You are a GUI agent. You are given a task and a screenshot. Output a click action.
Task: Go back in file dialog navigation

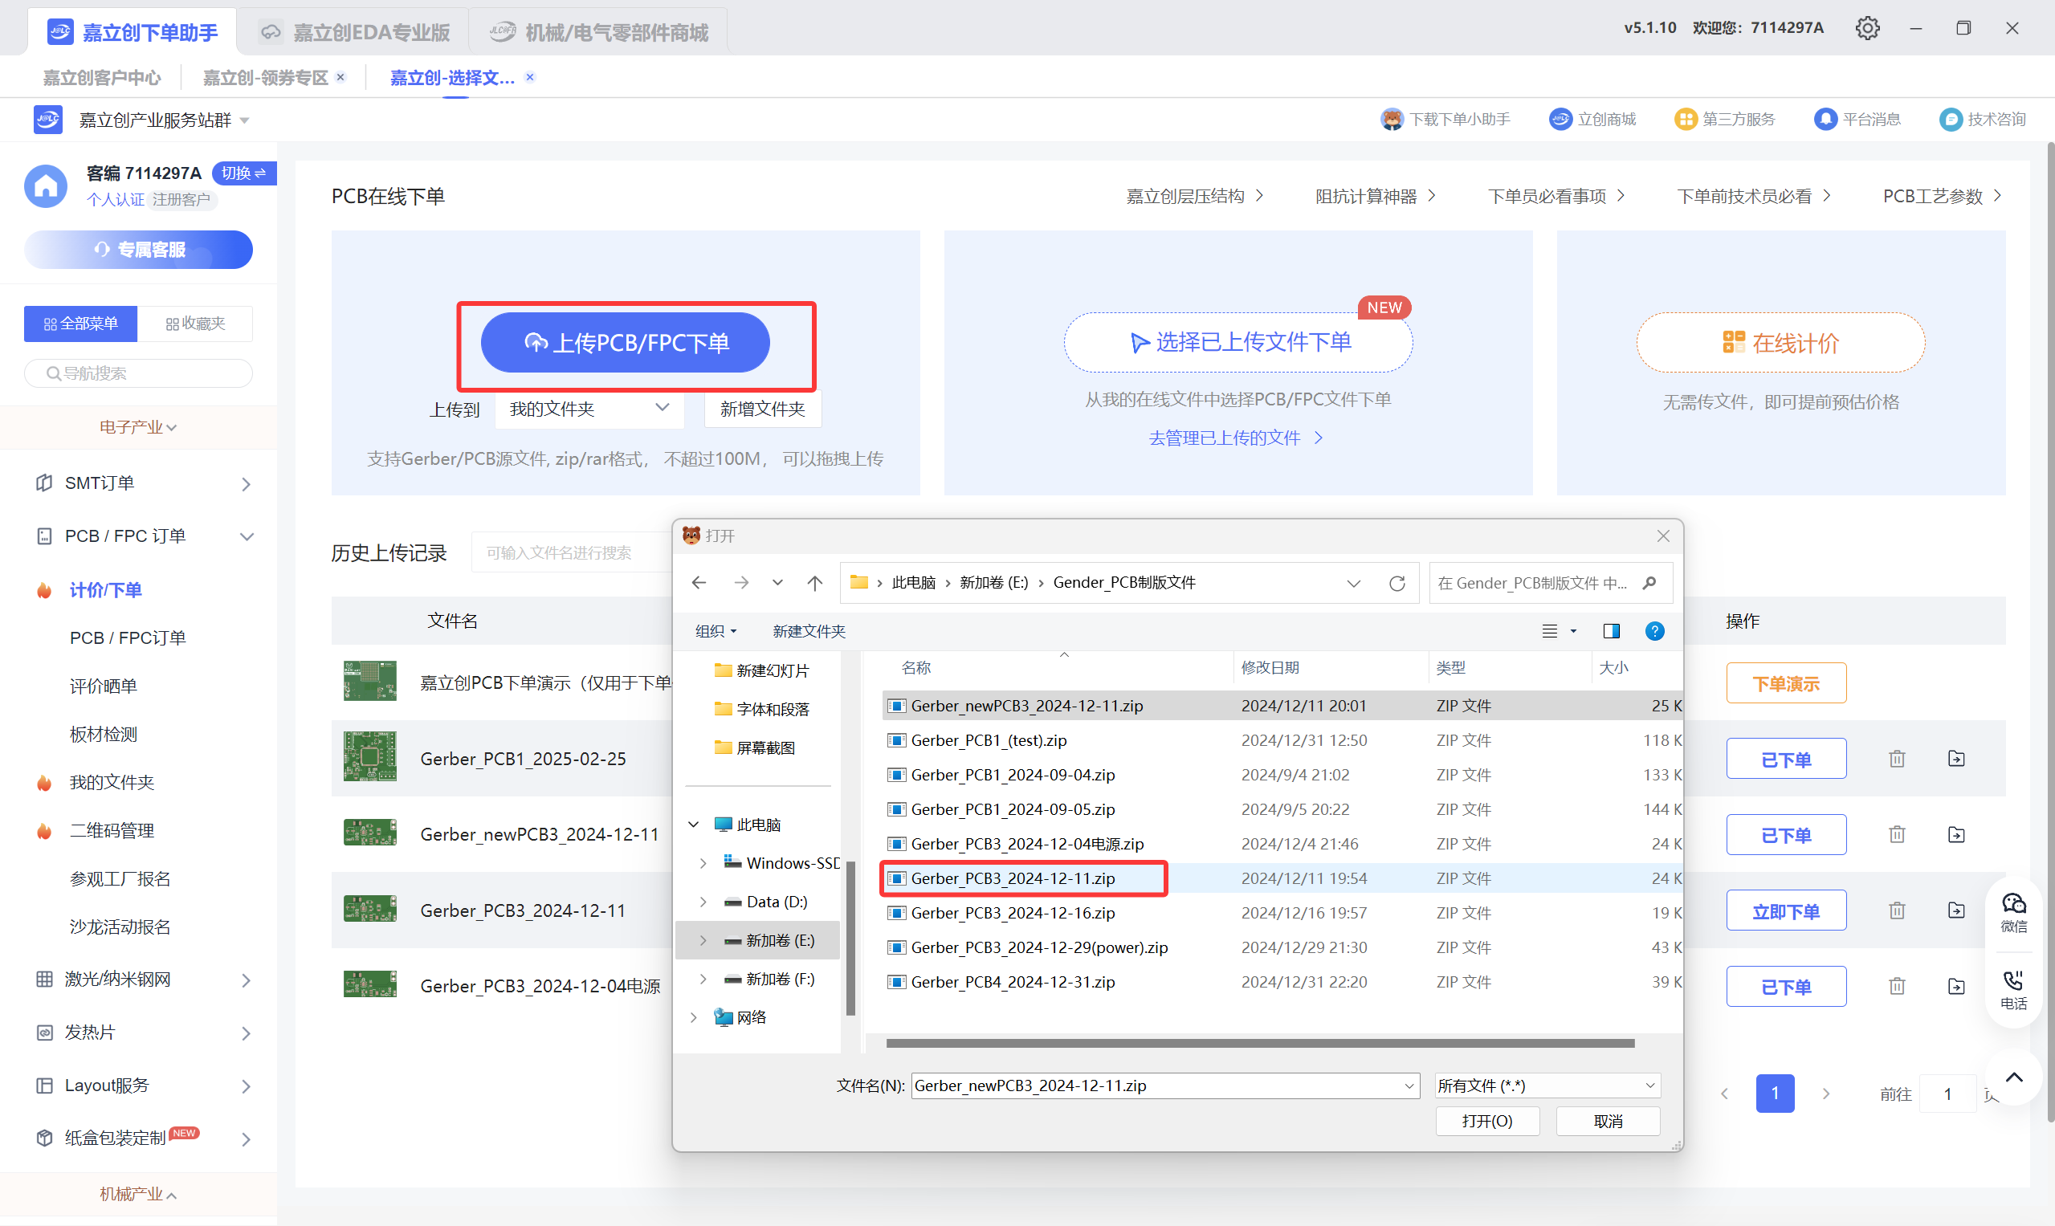698,583
